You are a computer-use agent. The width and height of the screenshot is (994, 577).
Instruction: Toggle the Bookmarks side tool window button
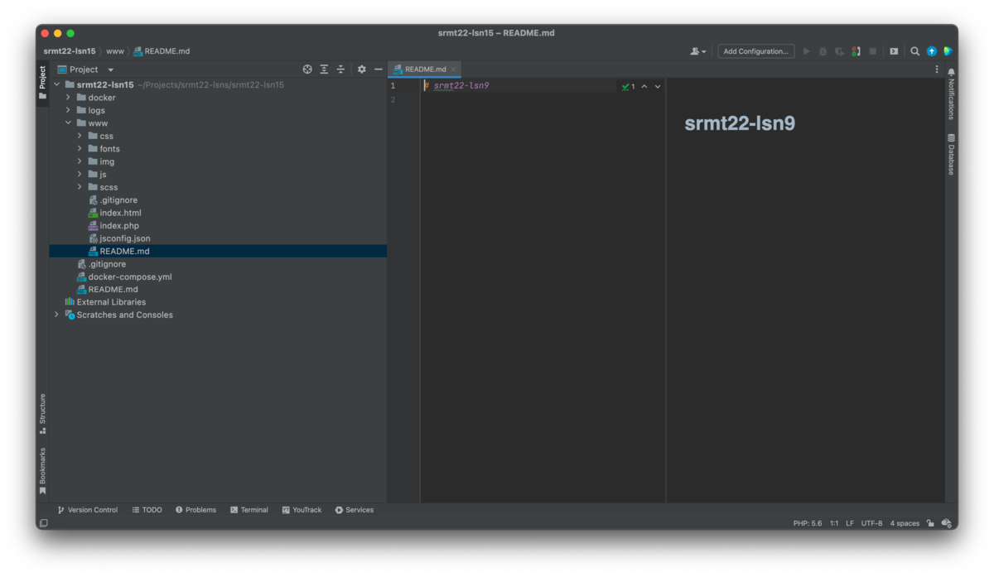tap(42, 470)
